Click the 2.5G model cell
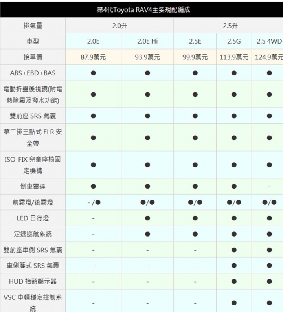 234,41
